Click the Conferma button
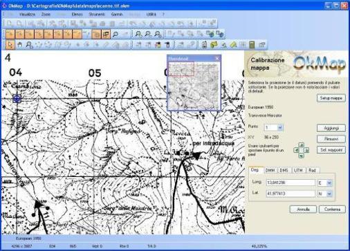Image resolution: width=350 pixels, height=251 pixels. point(332,210)
